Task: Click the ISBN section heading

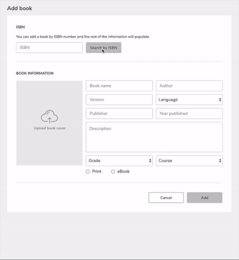Action: 20,27
